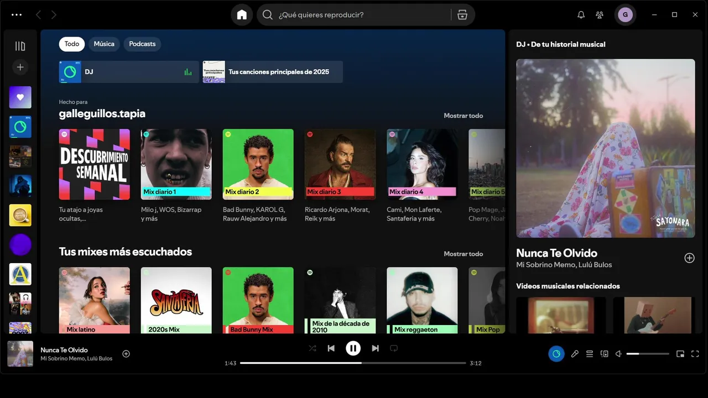Open the Mix latino card
Screen dimensions: 708x398
(95, 300)
